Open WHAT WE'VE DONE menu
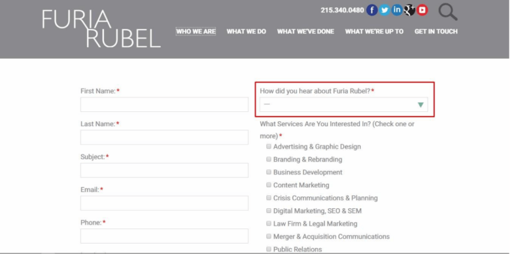Viewport: 510px width, 254px height. 305,31
